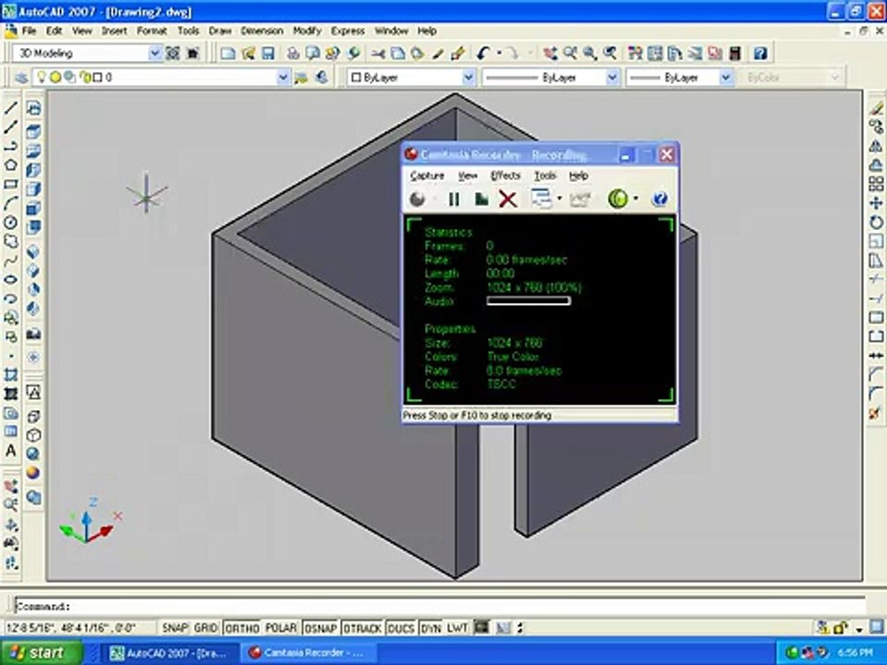
Task: Click the Save icon in standard toolbar
Action: tap(268, 54)
